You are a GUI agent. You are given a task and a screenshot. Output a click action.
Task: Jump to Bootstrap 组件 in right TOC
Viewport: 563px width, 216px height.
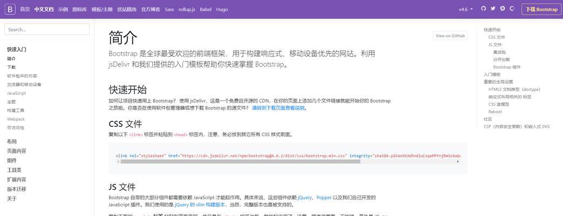click(x=507, y=67)
